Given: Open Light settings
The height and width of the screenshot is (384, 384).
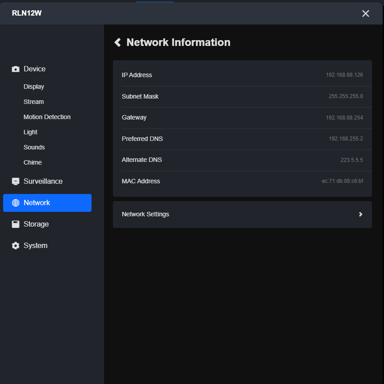Looking at the screenshot, I should click(30, 132).
